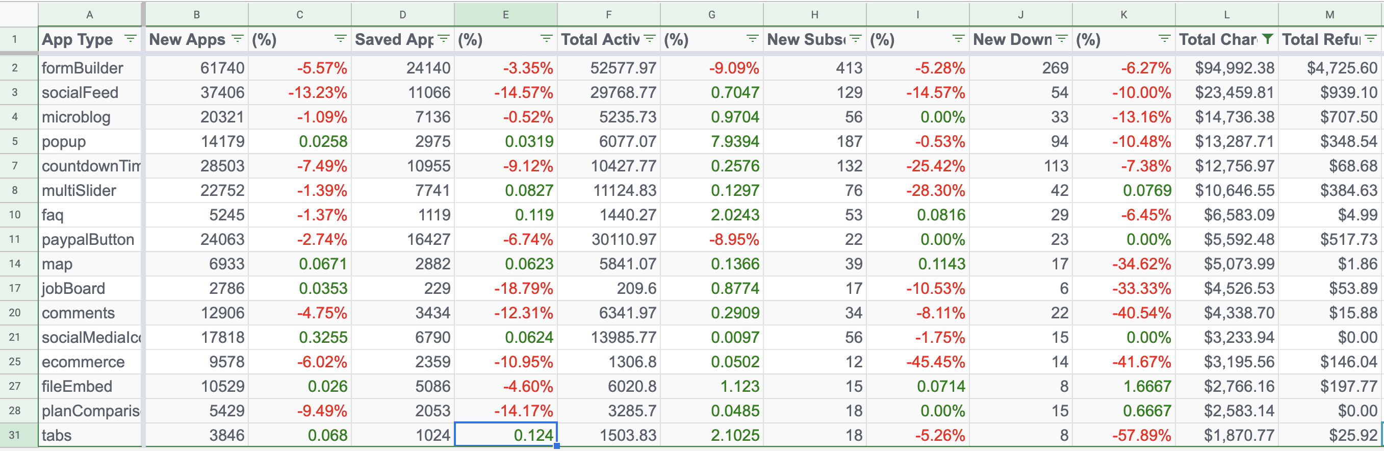Click the planComparison cell
This screenshot has width=1384, height=451.
coord(89,411)
